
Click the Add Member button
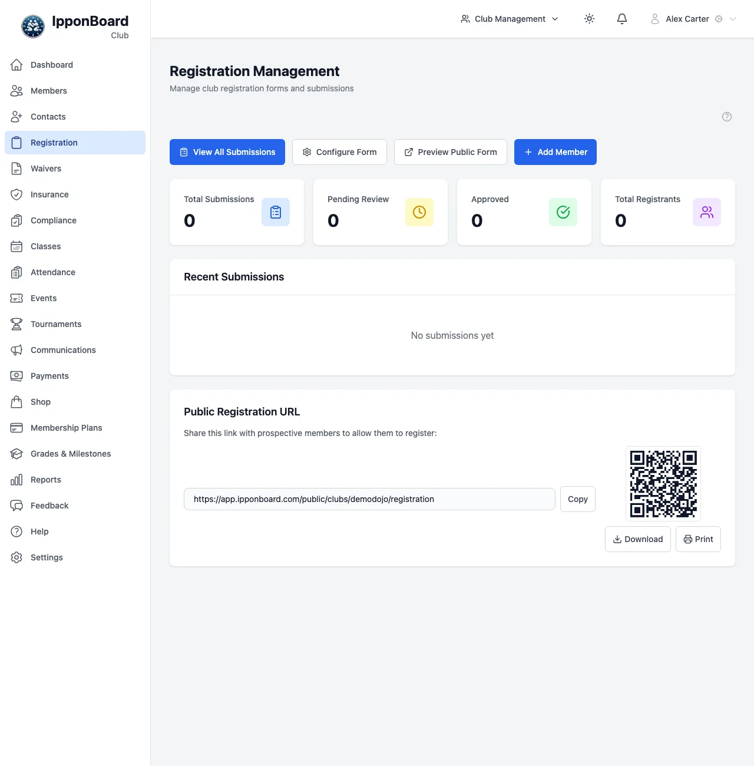(x=555, y=152)
